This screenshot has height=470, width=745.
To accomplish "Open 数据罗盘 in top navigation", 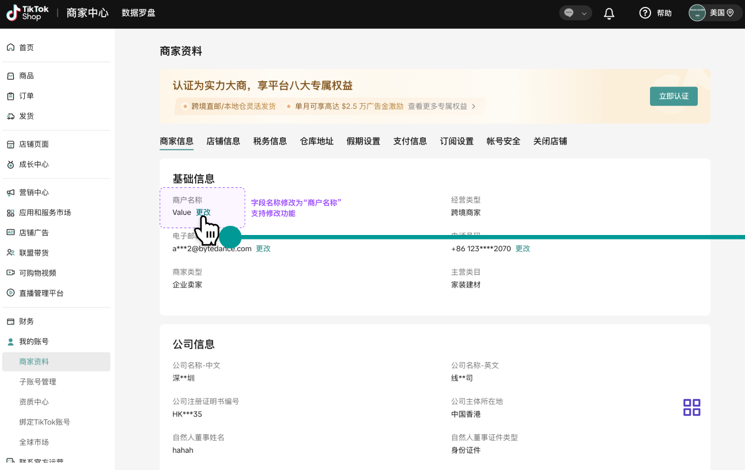I will pos(138,13).
